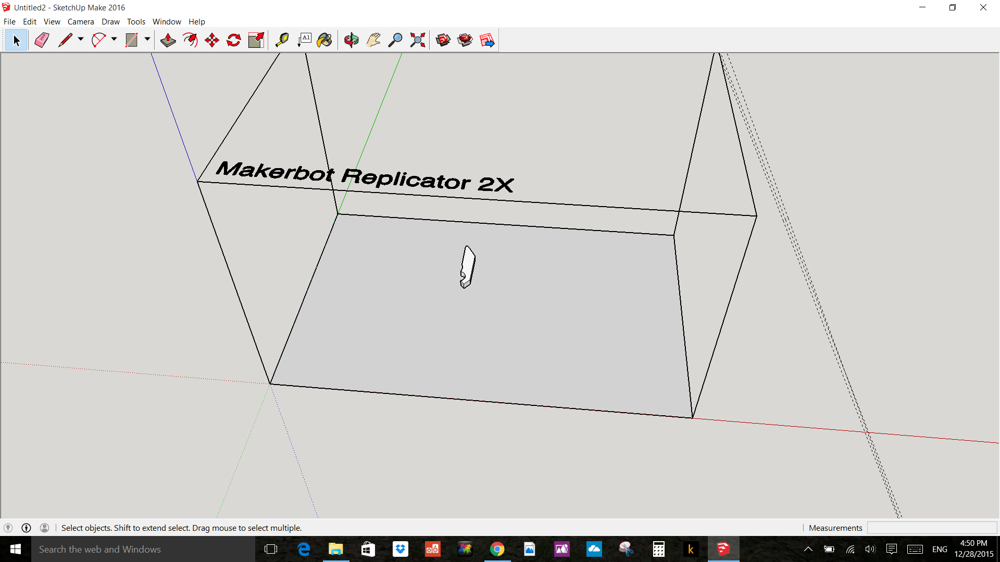Open the 3D Warehouse icon
The image size is (1000, 562).
click(443, 40)
